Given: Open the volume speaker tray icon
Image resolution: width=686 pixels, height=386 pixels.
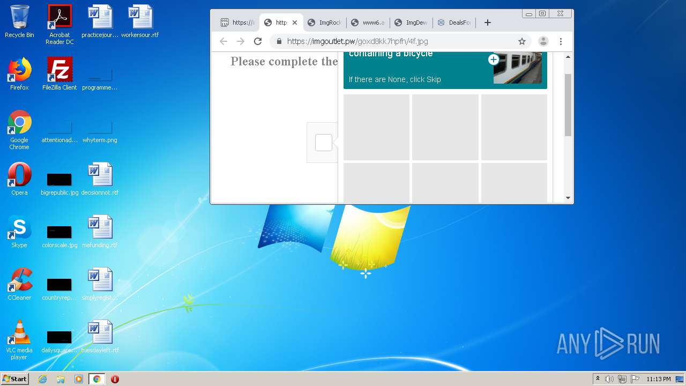Looking at the screenshot, I should pos(609,379).
